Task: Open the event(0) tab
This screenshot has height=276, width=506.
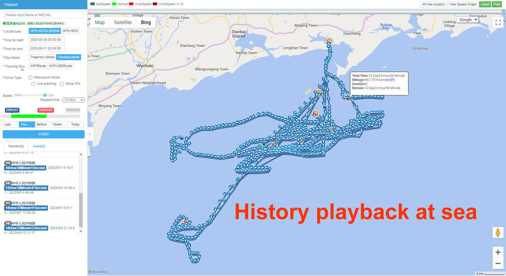Action: [39, 146]
